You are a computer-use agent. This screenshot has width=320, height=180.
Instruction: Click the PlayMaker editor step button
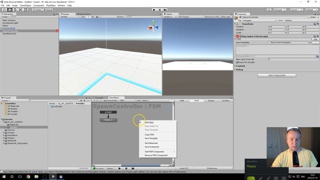133,168
